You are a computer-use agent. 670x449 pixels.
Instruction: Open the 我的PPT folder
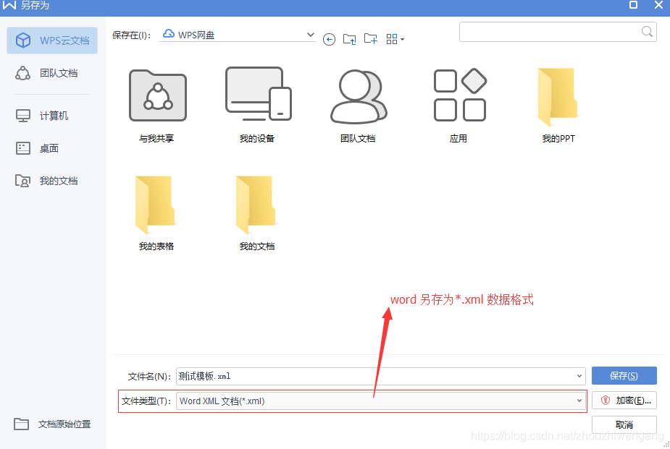(558, 106)
